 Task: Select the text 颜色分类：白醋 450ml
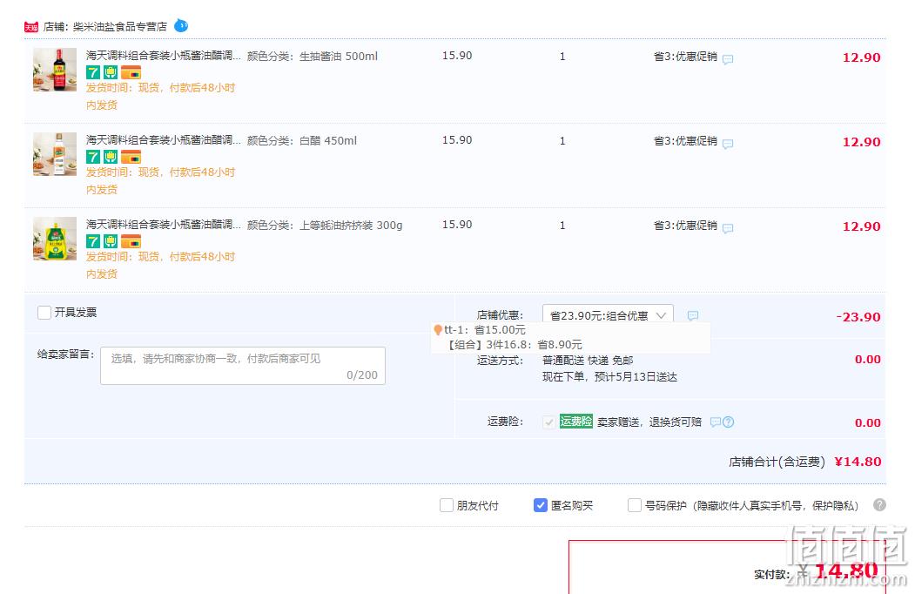pyautogui.click(x=302, y=141)
